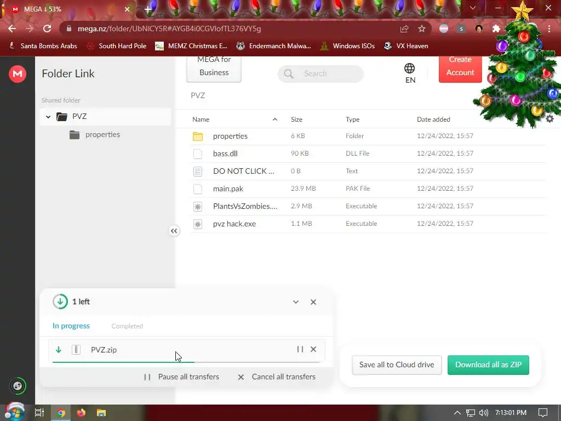The width and height of the screenshot is (561, 421).
Task: Reload the page with refresh icon
Action: point(47,29)
